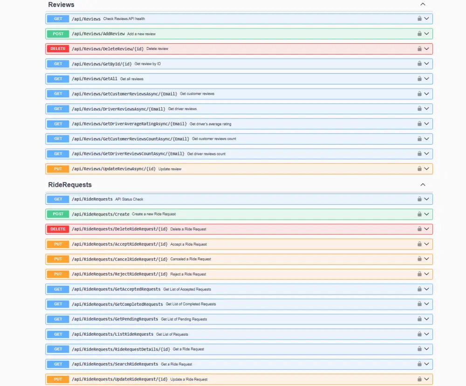This screenshot has height=386, width=466.
Task: Click the padlock on GetDriverAverageRatingAsync endpoint
Action: point(420,124)
